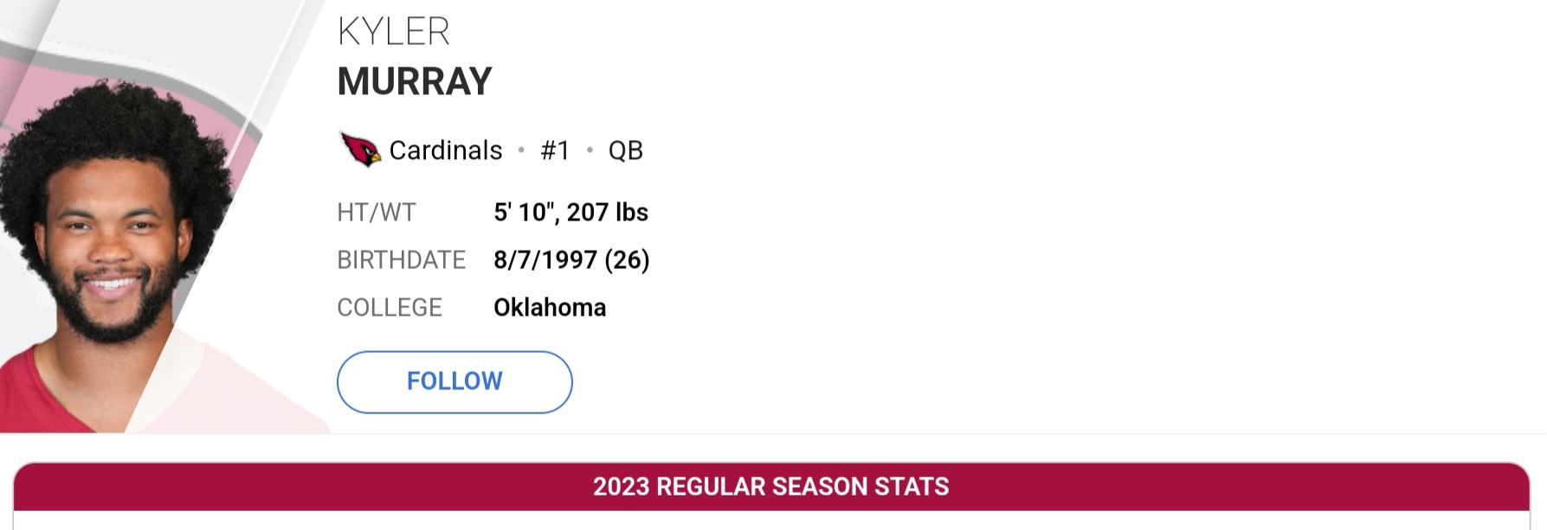
Task: Click the HT/WT field label
Action: pyautogui.click(x=377, y=212)
